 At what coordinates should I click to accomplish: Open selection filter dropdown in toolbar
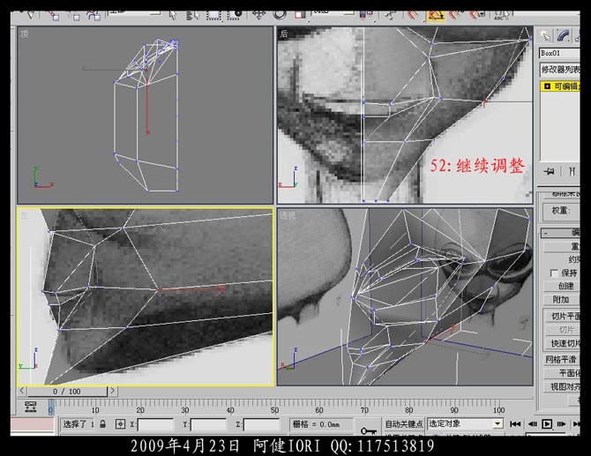pyautogui.click(x=134, y=13)
